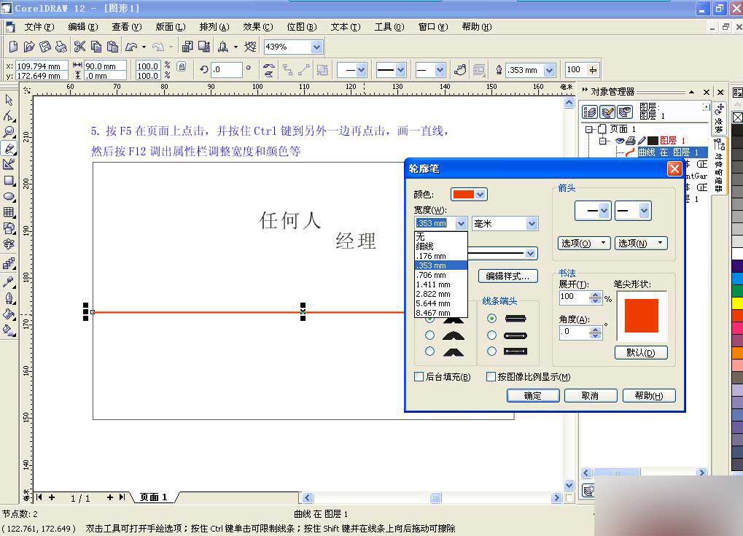
Task: Click the yellow swatch in color palette
Action: coord(737,303)
